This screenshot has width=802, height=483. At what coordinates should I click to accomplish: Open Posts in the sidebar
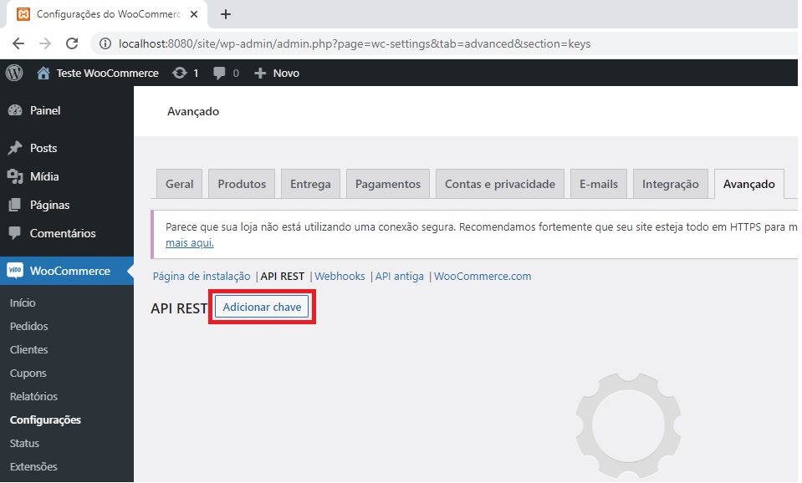click(43, 148)
